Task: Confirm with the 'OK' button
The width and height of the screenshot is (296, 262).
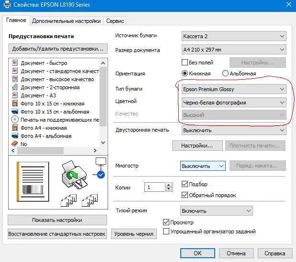Action: click(x=197, y=253)
